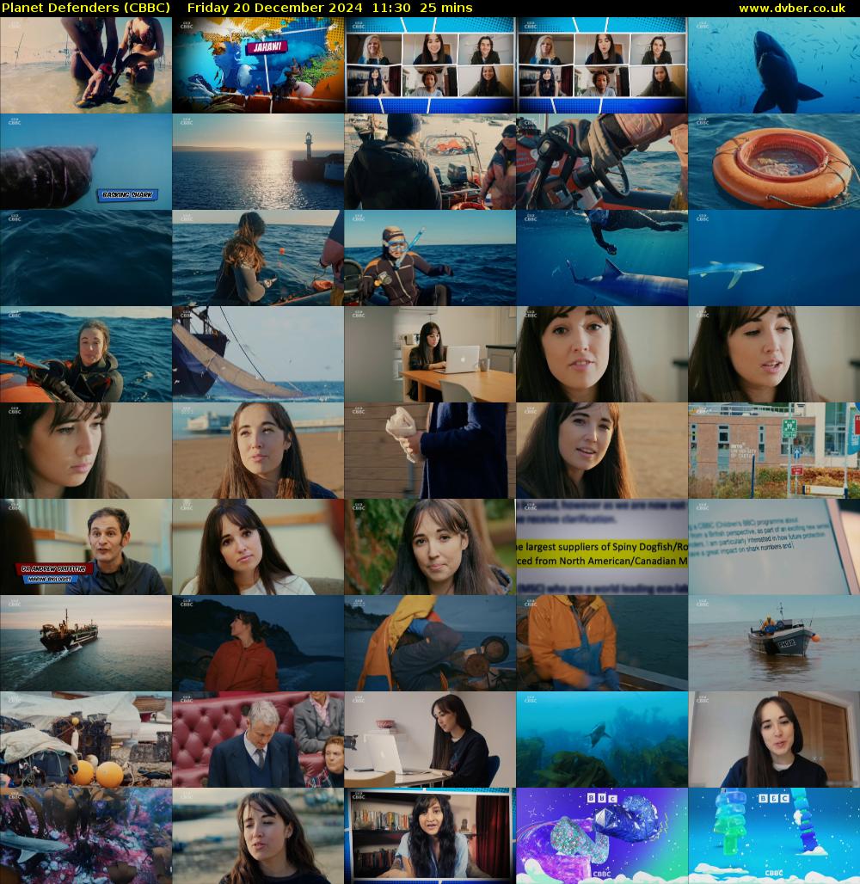Select the presenter with bookshelf thumbnail

point(430,836)
